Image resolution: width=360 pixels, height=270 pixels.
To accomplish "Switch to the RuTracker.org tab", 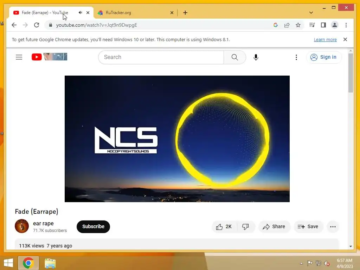I will [x=135, y=13].
